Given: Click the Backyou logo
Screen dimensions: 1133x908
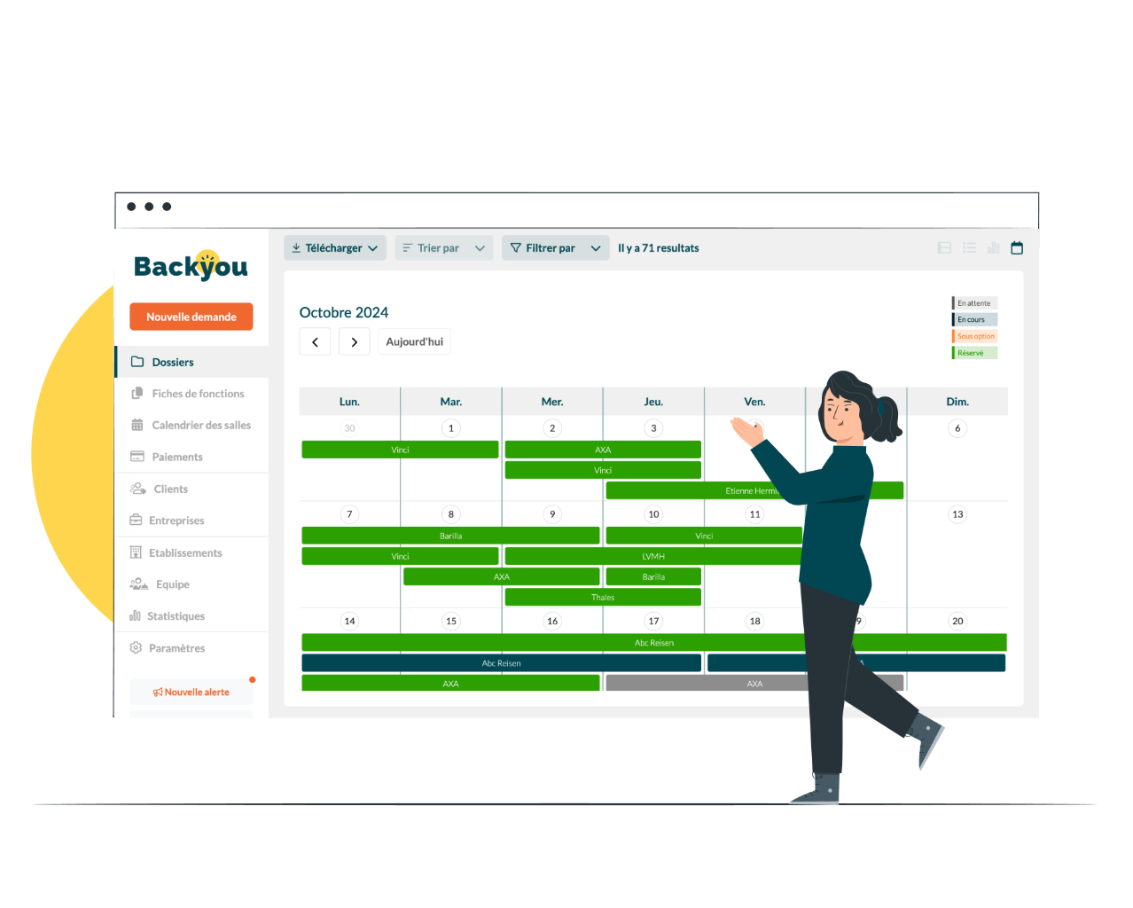Looking at the screenshot, I should 191,266.
